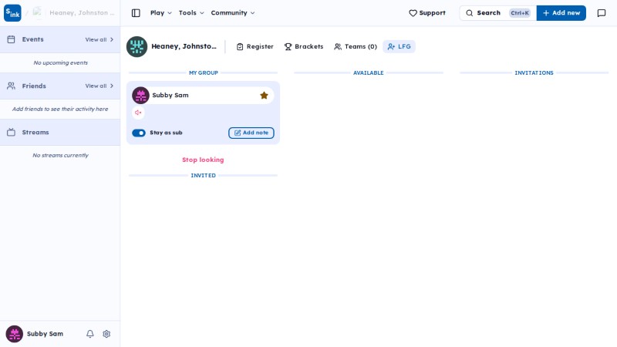Click the Heaney, Johnsto... tournament title
The width and height of the screenshot is (617, 347).
coord(184,46)
